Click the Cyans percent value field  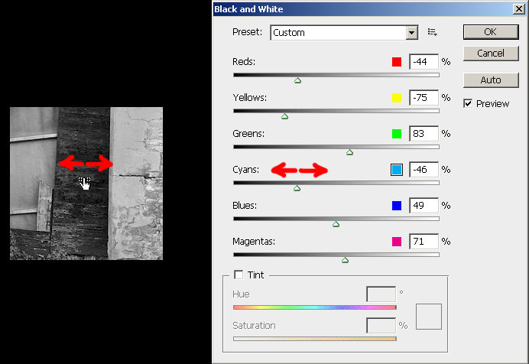pos(424,170)
